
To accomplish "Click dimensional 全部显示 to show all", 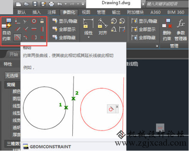I will tap(144, 29).
